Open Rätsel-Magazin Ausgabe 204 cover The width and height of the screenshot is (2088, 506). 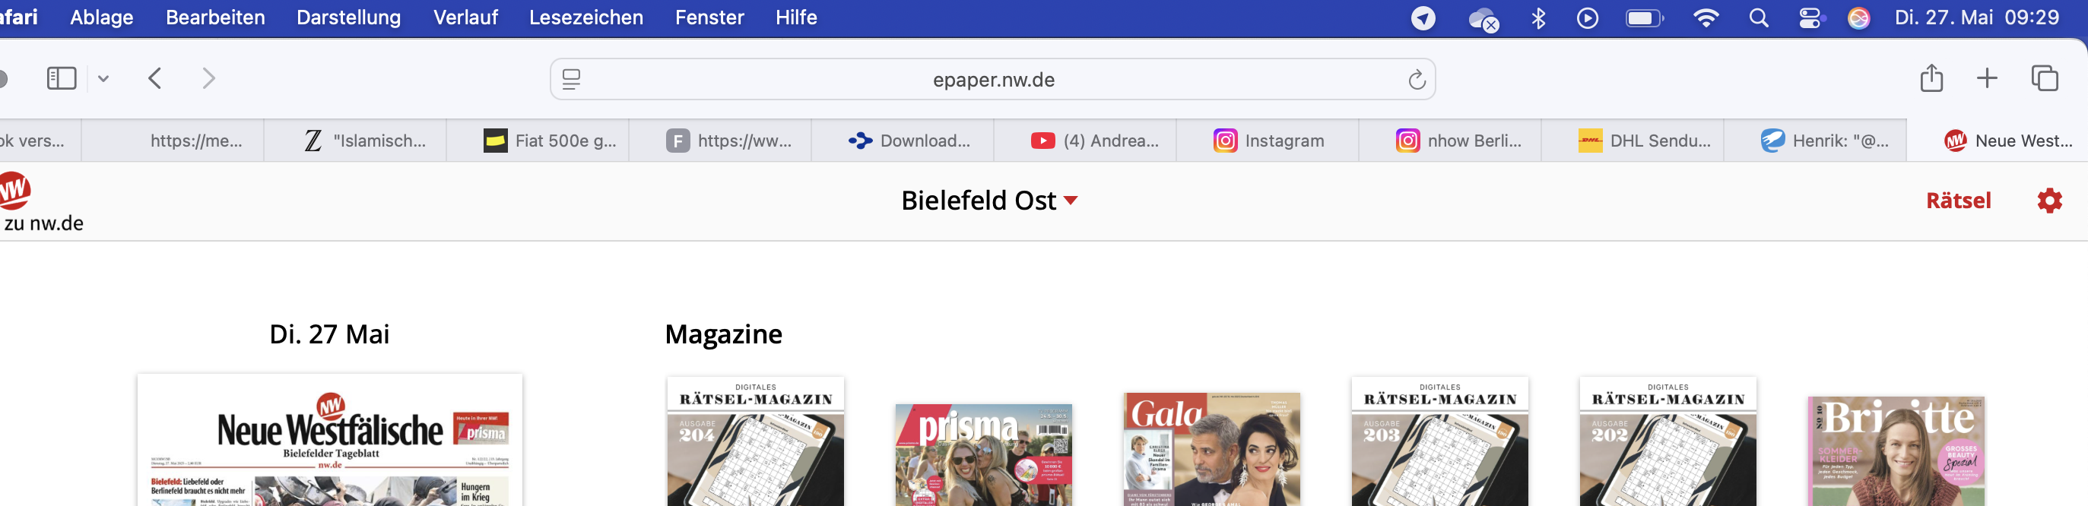[x=756, y=442]
